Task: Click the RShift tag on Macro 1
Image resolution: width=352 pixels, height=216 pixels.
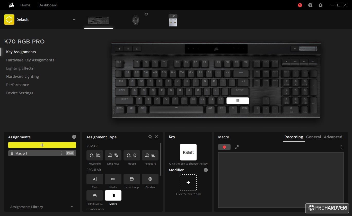Action: click(x=70, y=153)
